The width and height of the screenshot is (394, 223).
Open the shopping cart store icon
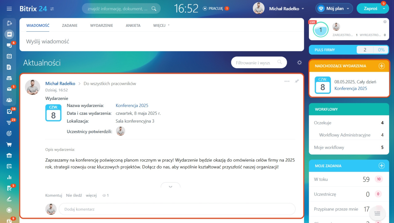tap(9, 144)
